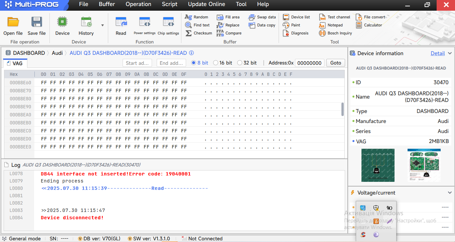Choose Fill area buffer tool
The height and width of the screenshot is (242, 455).
tap(228, 17)
